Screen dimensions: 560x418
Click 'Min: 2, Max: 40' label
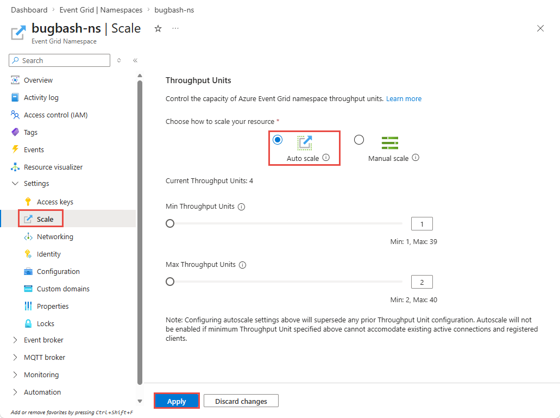click(413, 300)
